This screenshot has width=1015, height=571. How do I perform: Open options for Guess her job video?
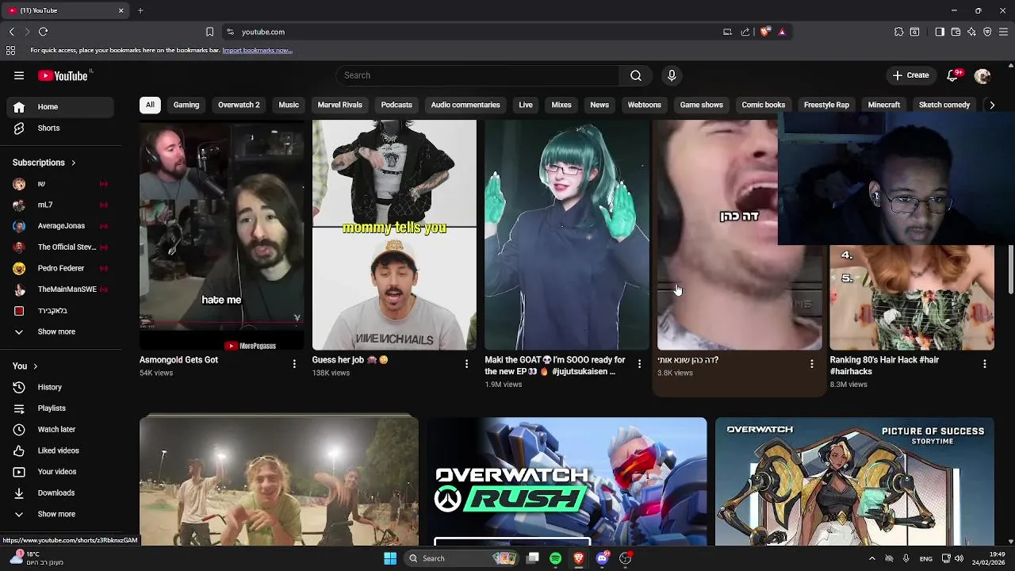pyautogui.click(x=466, y=364)
